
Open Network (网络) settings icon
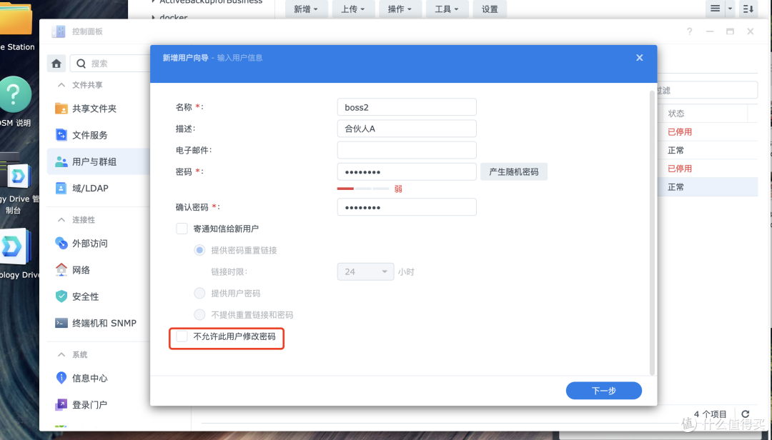click(x=61, y=270)
